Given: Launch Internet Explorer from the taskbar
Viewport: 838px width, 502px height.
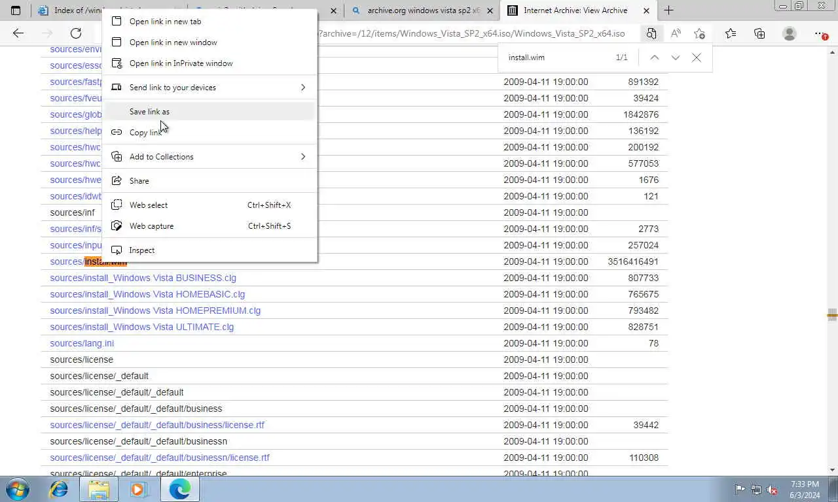Looking at the screenshot, I should [x=59, y=489].
